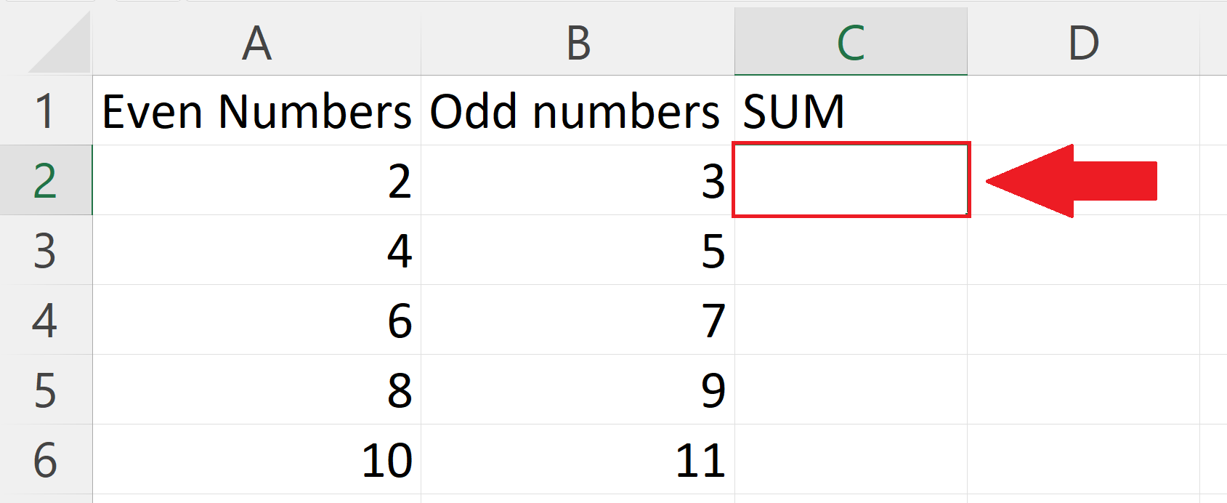Select the SUM header cell
The height and width of the screenshot is (503, 1227).
pyautogui.click(x=850, y=110)
